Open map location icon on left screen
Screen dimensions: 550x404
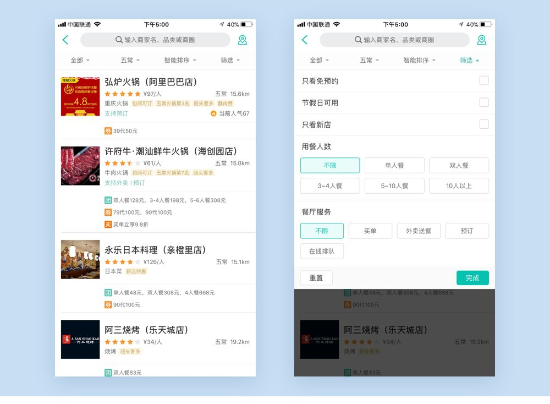[243, 40]
